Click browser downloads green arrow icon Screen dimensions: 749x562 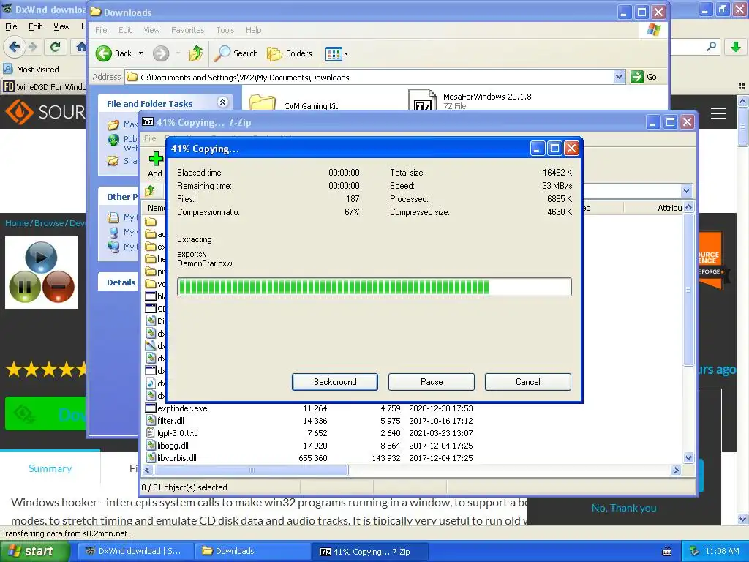[736, 47]
